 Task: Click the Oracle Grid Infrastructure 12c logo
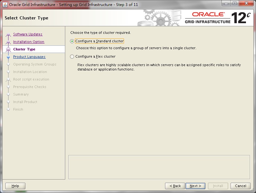pos(218,18)
